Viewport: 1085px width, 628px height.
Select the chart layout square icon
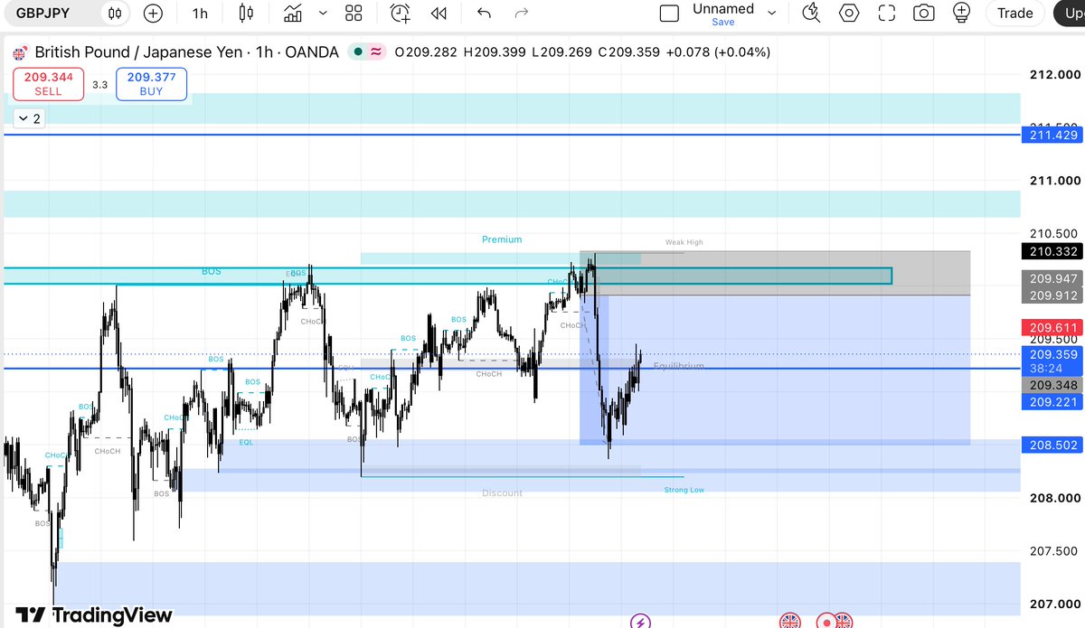point(669,13)
